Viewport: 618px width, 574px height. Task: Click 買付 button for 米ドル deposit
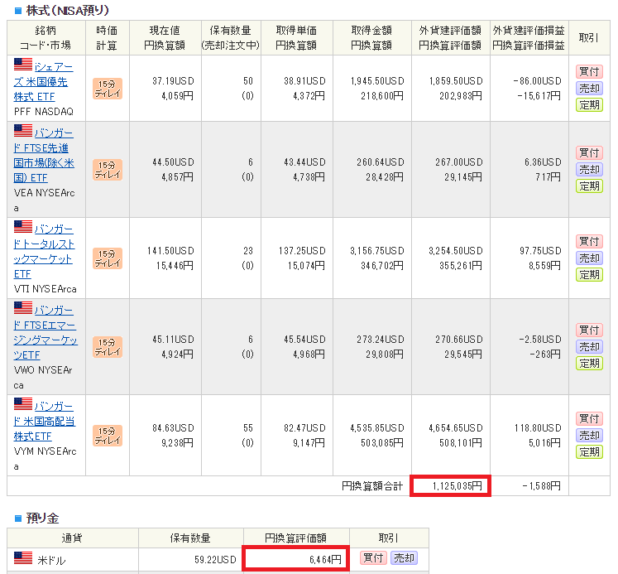point(373,557)
